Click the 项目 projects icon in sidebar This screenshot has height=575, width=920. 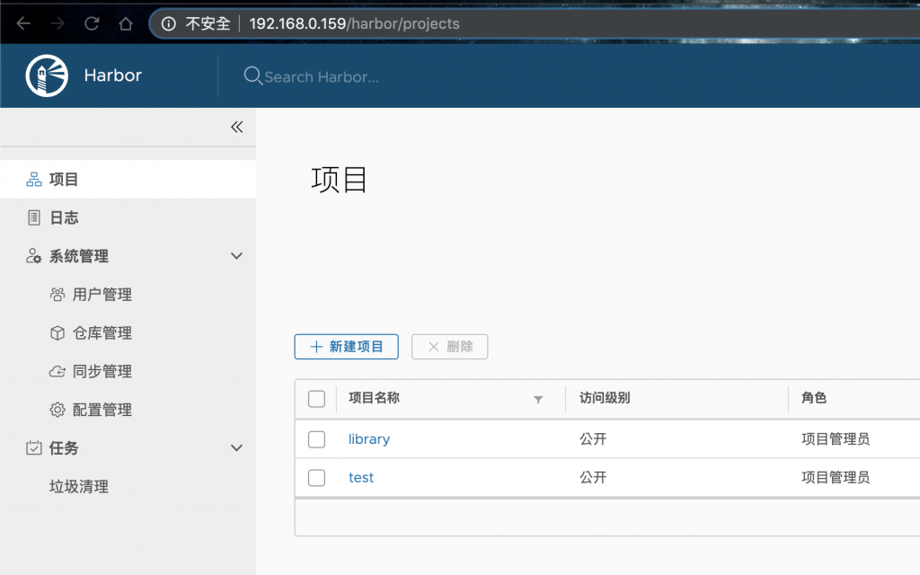34,180
